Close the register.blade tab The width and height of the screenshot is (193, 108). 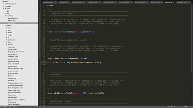click(131, 2)
